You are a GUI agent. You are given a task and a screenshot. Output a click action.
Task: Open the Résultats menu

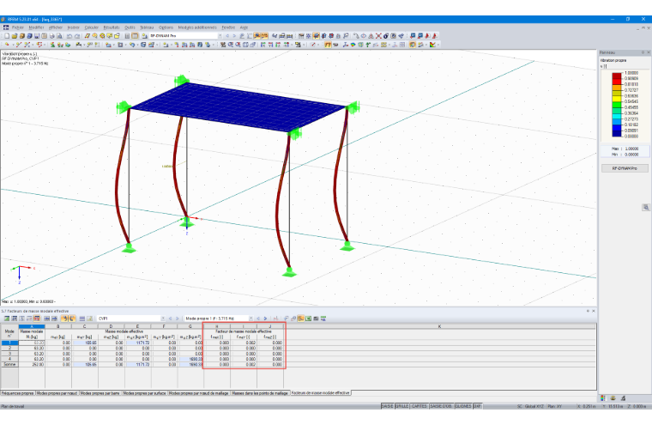[x=111, y=27]
